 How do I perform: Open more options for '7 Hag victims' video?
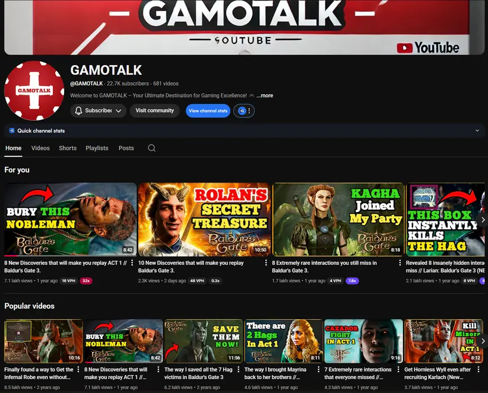pos(238,369)
